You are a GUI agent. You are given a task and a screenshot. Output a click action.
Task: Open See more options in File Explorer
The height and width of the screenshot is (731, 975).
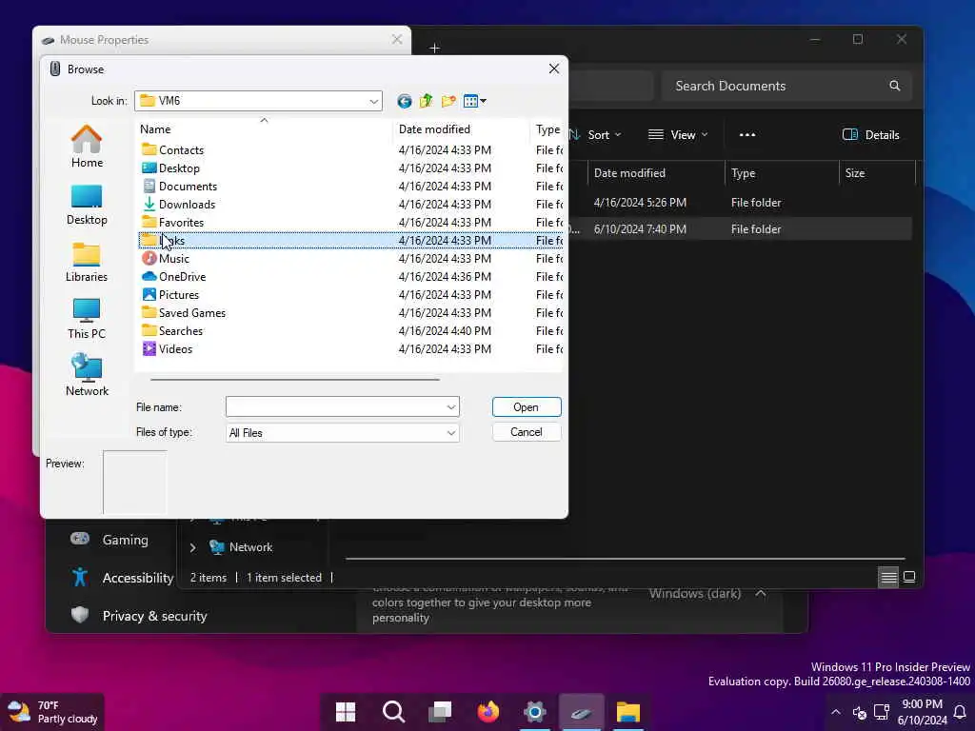pos(746,135)
